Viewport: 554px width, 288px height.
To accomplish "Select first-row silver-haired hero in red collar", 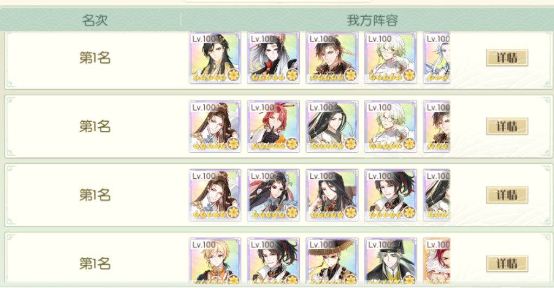I will [x=273, y=58].
